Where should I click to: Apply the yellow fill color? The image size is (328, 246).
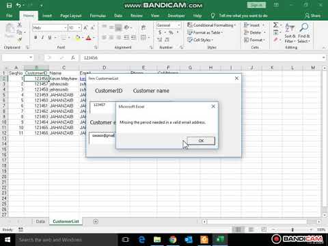(x=77, y=38)
